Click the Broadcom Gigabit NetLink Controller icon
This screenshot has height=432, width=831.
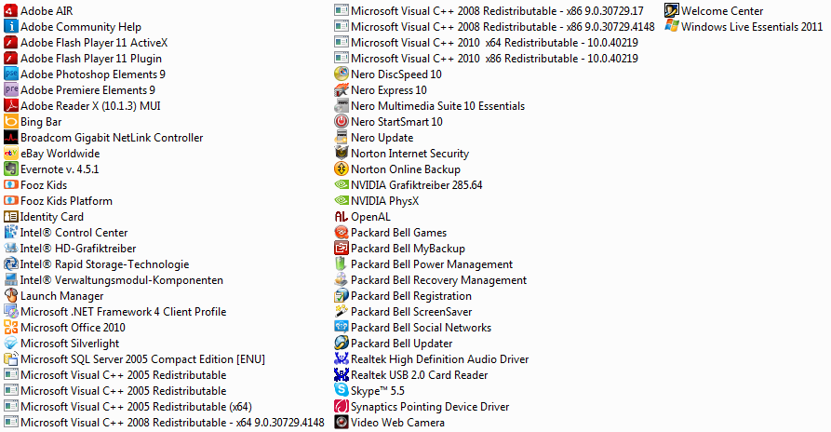(10, 138)
